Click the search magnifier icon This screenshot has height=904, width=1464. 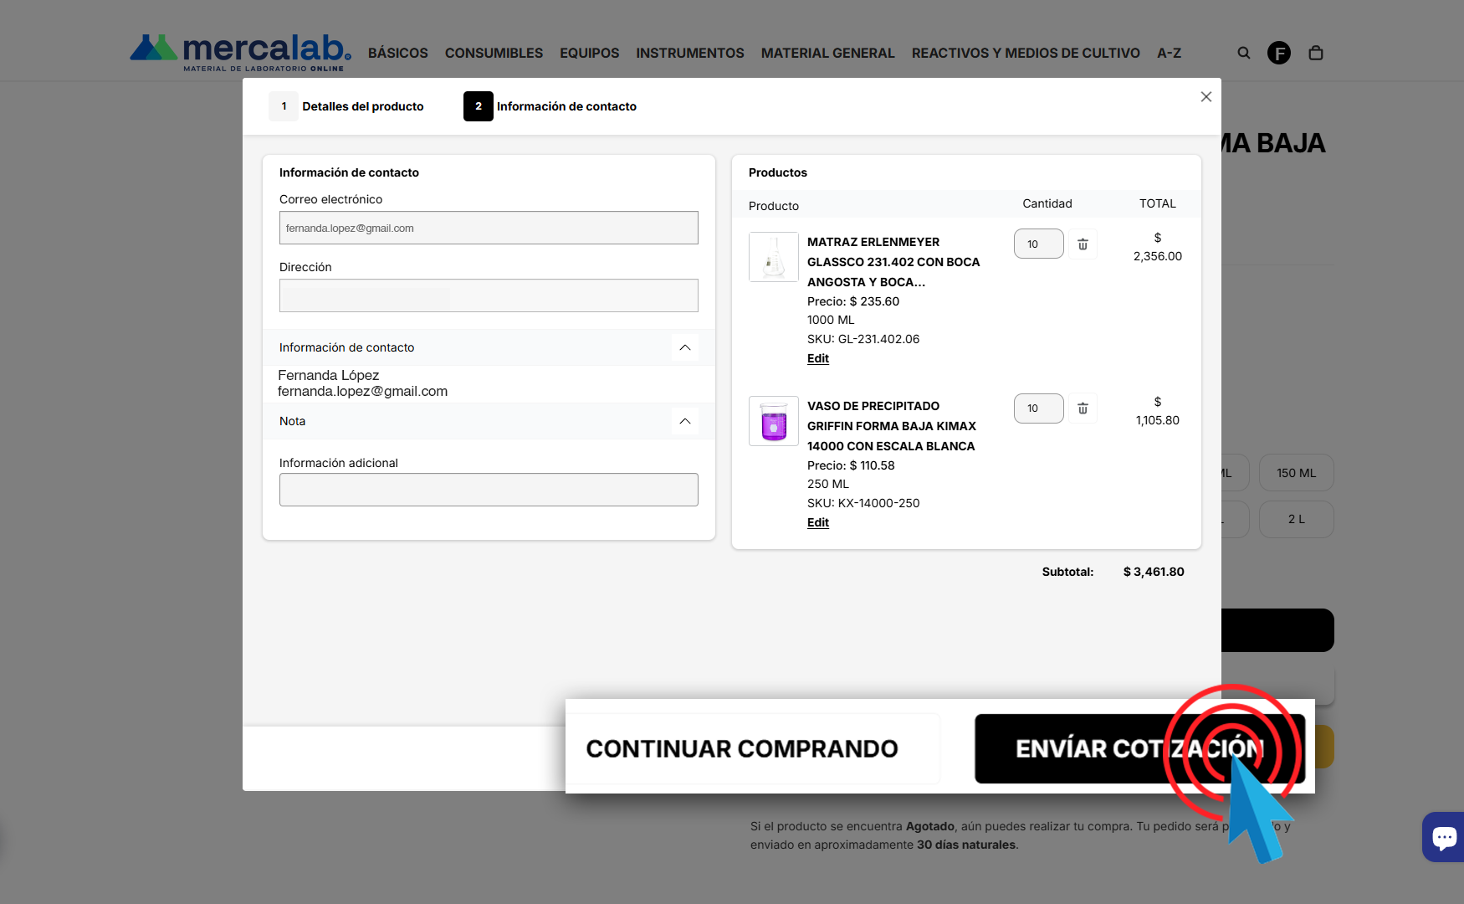click(x=1244, y=53)
